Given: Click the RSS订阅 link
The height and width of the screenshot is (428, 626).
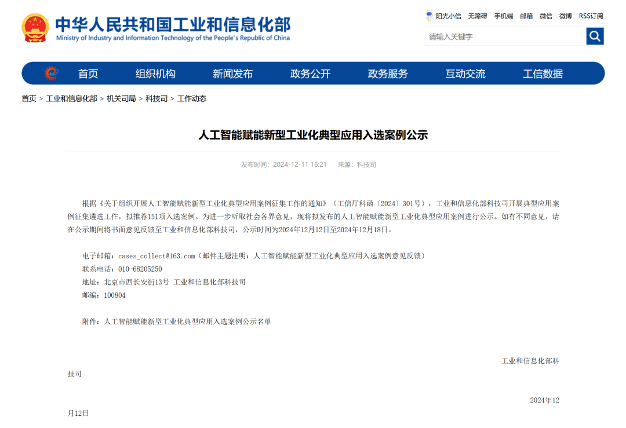Looking at the screenshot, I should point(591,16).
